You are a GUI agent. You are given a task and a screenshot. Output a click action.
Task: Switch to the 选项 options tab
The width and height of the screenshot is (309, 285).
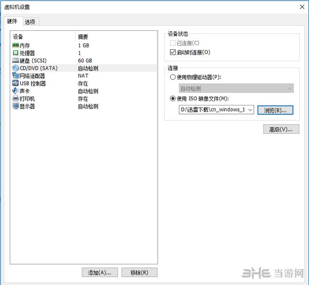[30, 22]
